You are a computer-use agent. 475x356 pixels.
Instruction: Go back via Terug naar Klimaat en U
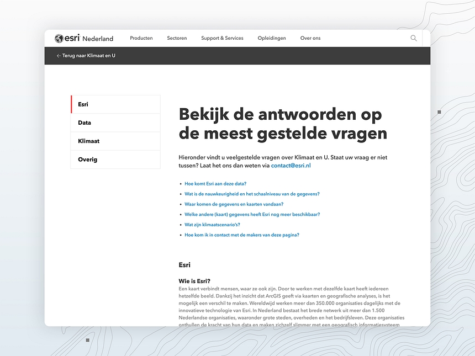coord(88,56)
